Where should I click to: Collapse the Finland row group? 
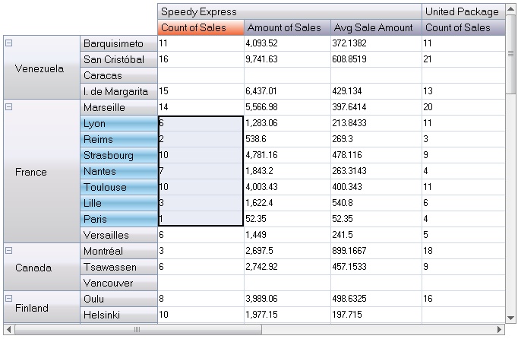(9, 298)
